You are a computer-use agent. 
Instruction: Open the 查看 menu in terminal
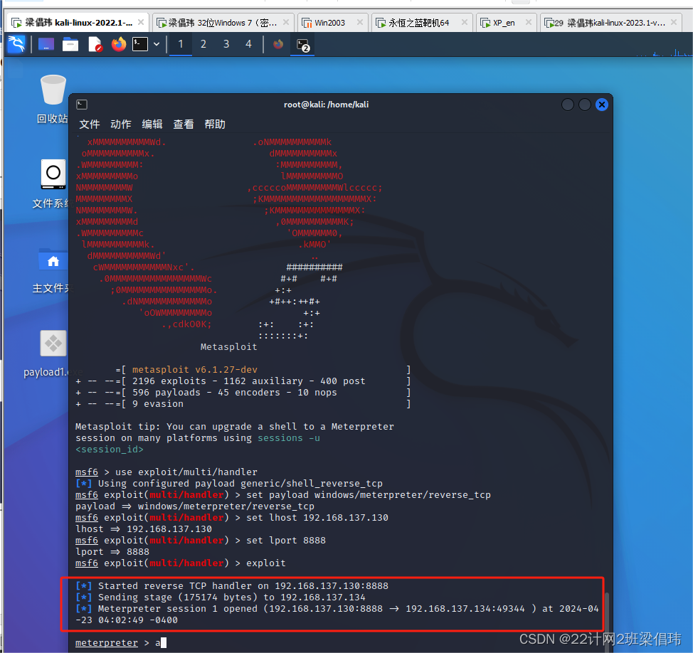point(184,124)
